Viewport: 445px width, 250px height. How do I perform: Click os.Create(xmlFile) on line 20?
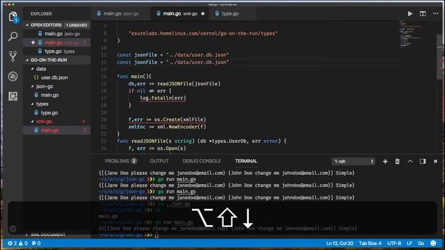[180, 119]
